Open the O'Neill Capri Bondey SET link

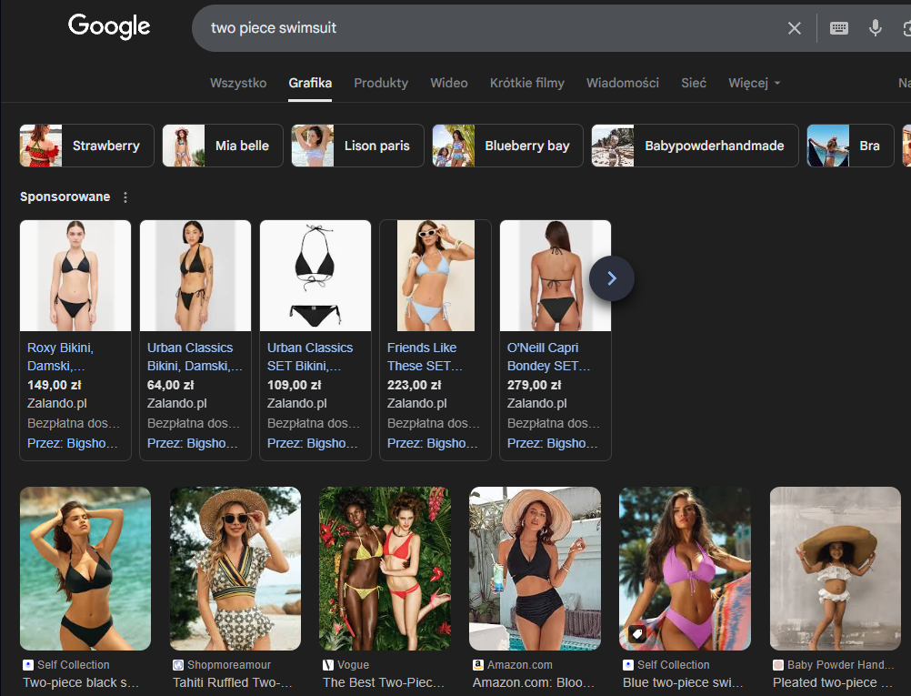pos(548,357)
